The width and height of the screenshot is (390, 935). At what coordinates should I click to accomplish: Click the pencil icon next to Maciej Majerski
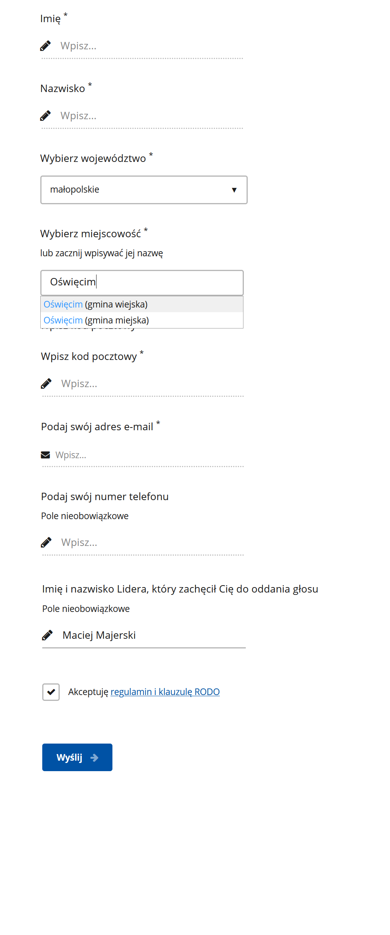click(47, 635)
